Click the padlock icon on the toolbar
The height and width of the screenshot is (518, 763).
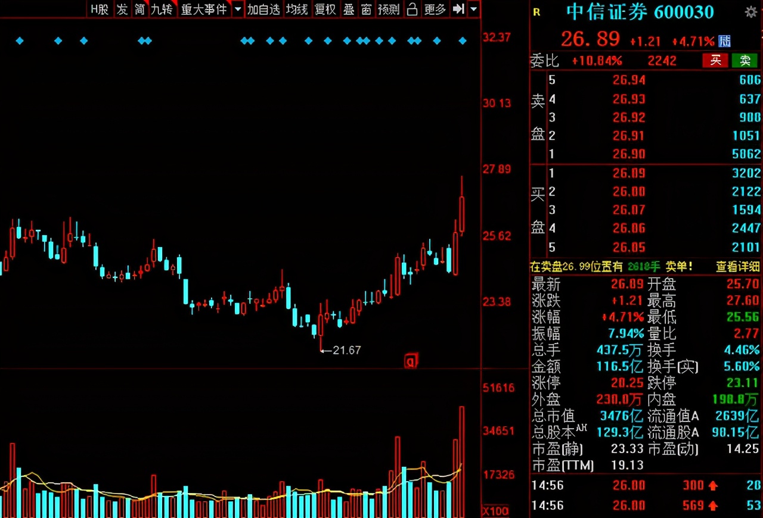pos(412,10)
